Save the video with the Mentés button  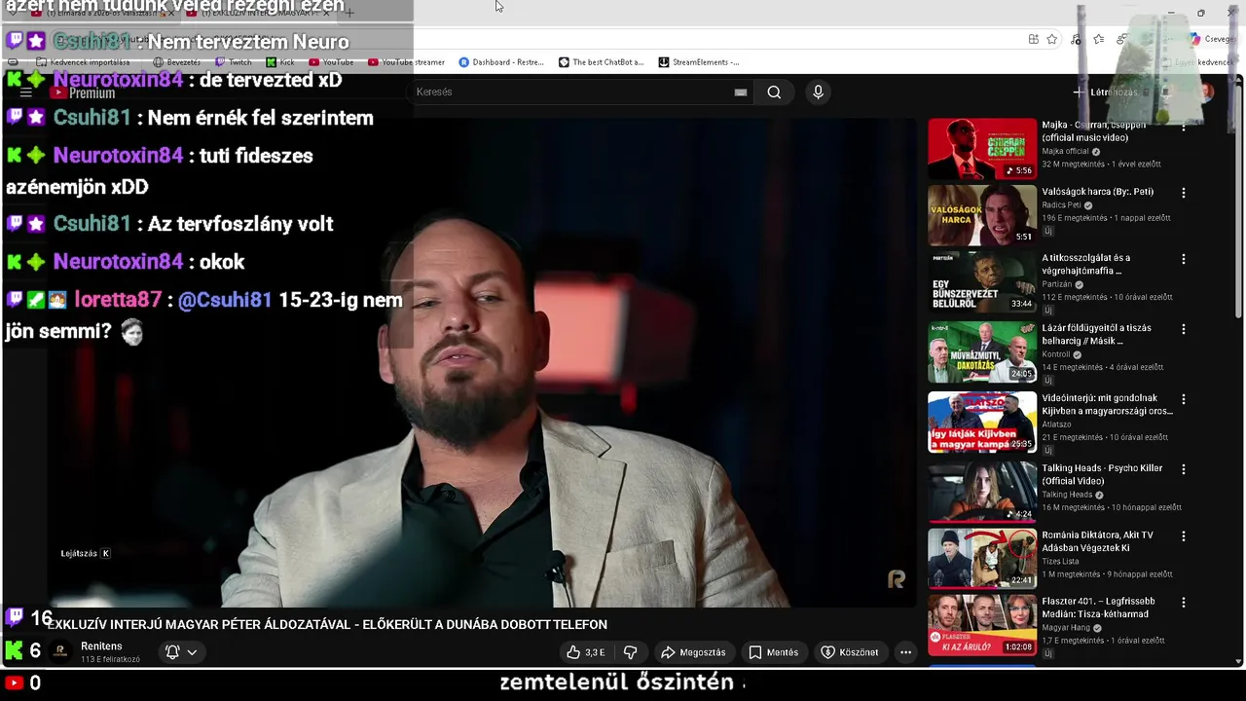pos(774,652)
